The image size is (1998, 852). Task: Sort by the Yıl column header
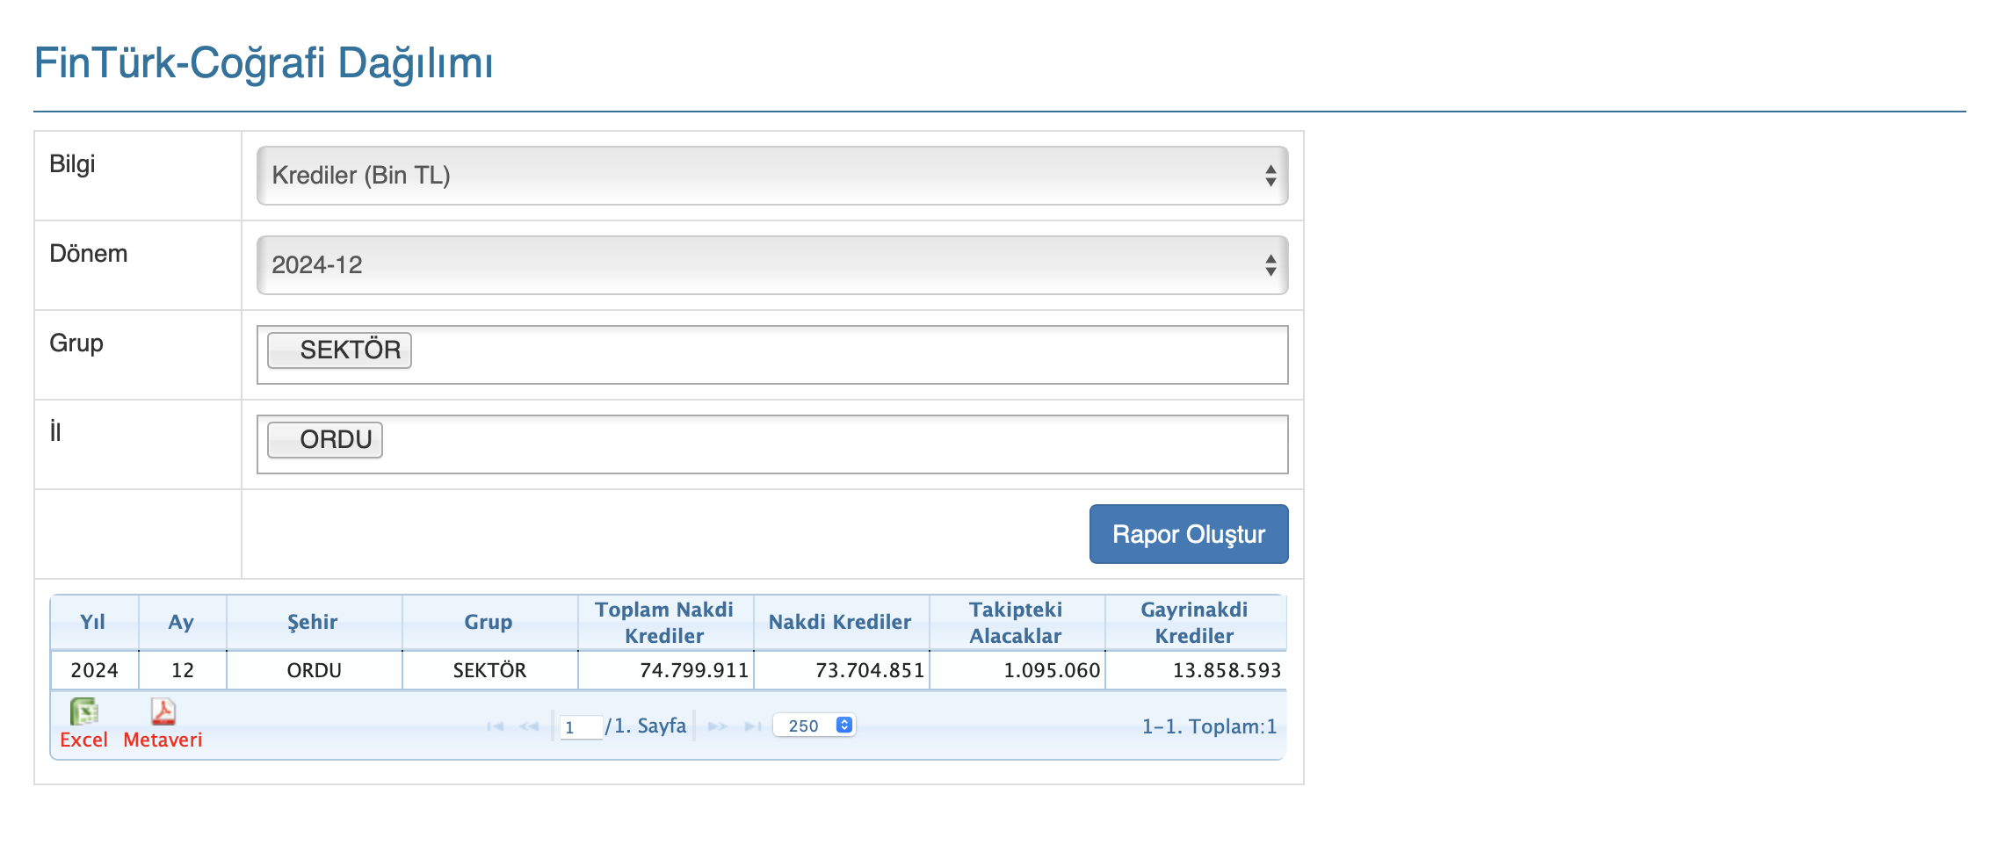click(x=93, y=622)
